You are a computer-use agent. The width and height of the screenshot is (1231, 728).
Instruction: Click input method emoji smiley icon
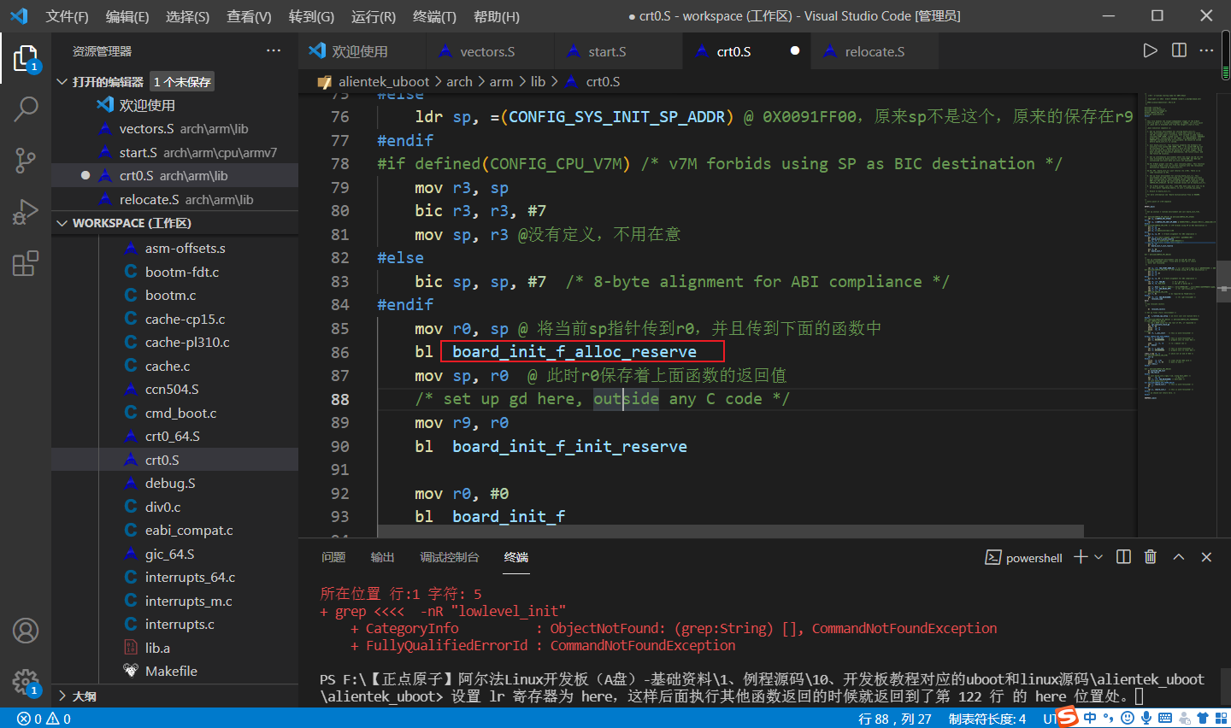click(x=1127, y=718)
